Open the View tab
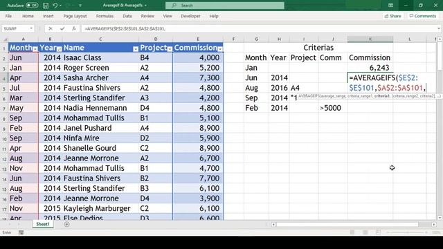The width and height of the screenshot is (443, 249). [168, 16]
